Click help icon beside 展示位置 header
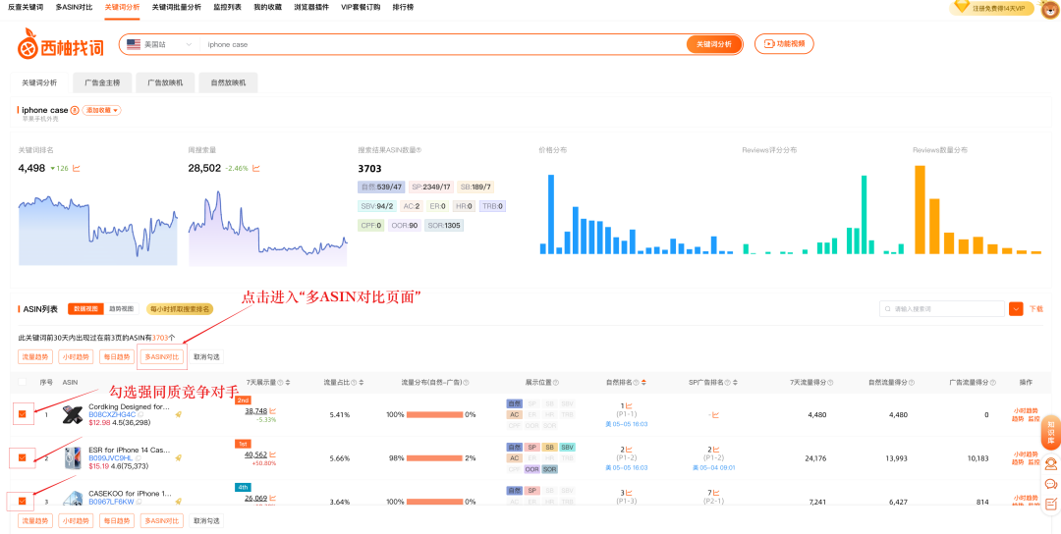The image size is (1061, 534). [556, 383]
